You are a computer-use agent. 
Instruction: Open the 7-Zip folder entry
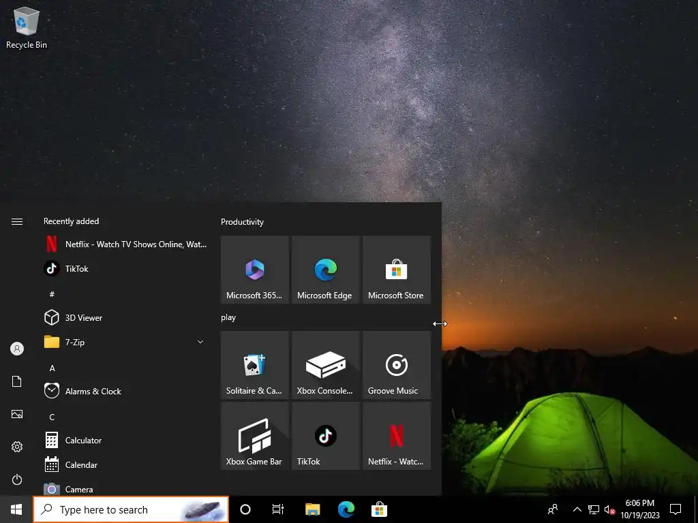(x=125, y=342)
